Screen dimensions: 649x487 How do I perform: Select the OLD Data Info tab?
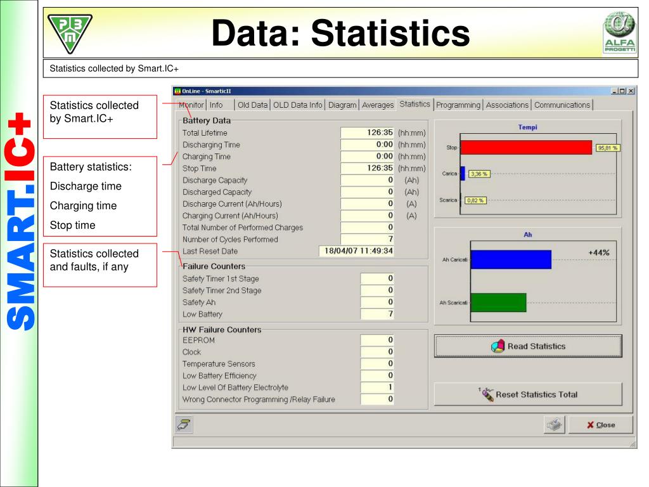[x=298, y=105]
